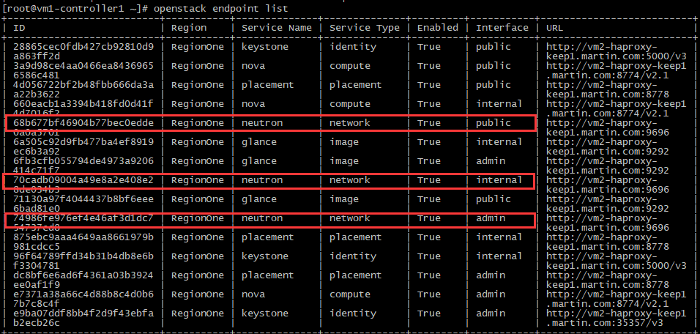This screenshot has height=334, width=700.
Task: Click the highlighted neutron admin endpoint row
Action: [x=269, y=218]
